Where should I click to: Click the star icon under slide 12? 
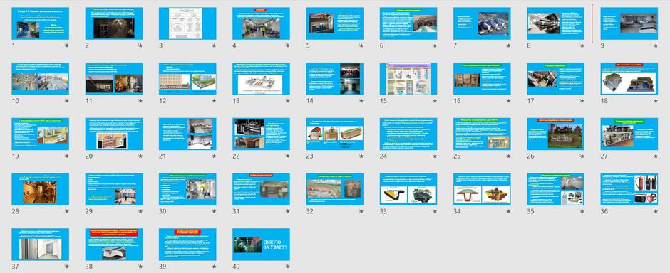pos(214,101)
